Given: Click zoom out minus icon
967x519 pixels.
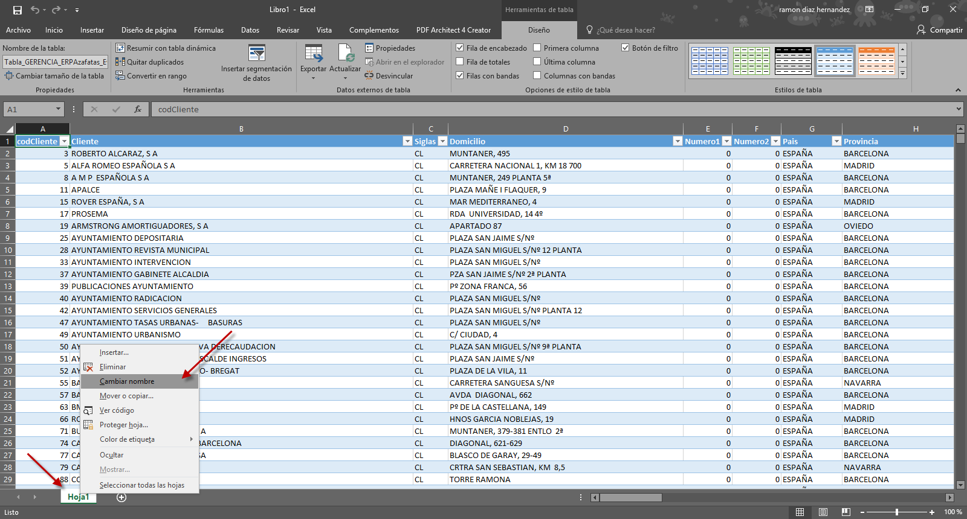Looking at the screenshot, I should (862, 512).
